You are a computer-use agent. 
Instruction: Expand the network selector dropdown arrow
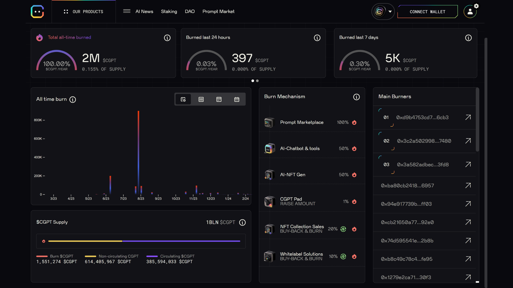[391, 11]
